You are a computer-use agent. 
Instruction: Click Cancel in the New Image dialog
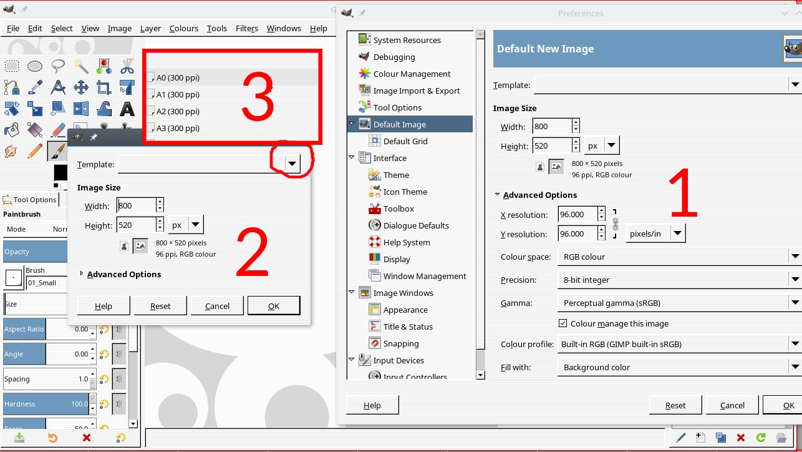[217, 306]
